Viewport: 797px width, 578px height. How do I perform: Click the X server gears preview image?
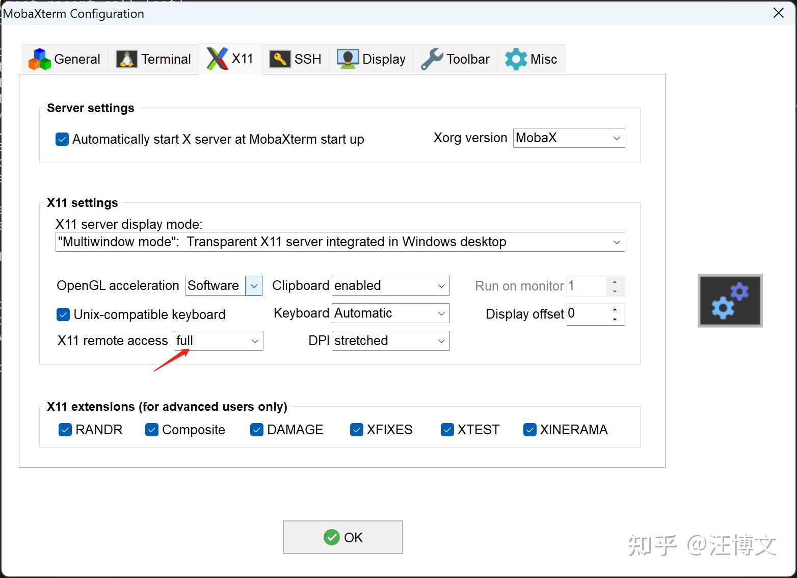pyautogui.click(x=729, y=300)
